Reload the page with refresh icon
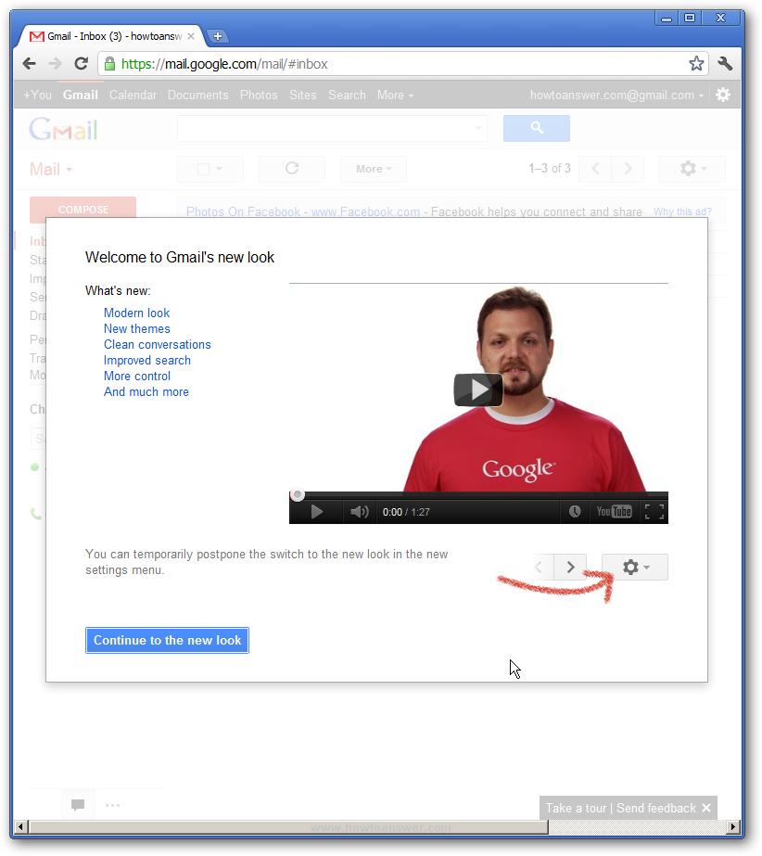The width and height of the screenshot is (762, 856). point(82,64)
